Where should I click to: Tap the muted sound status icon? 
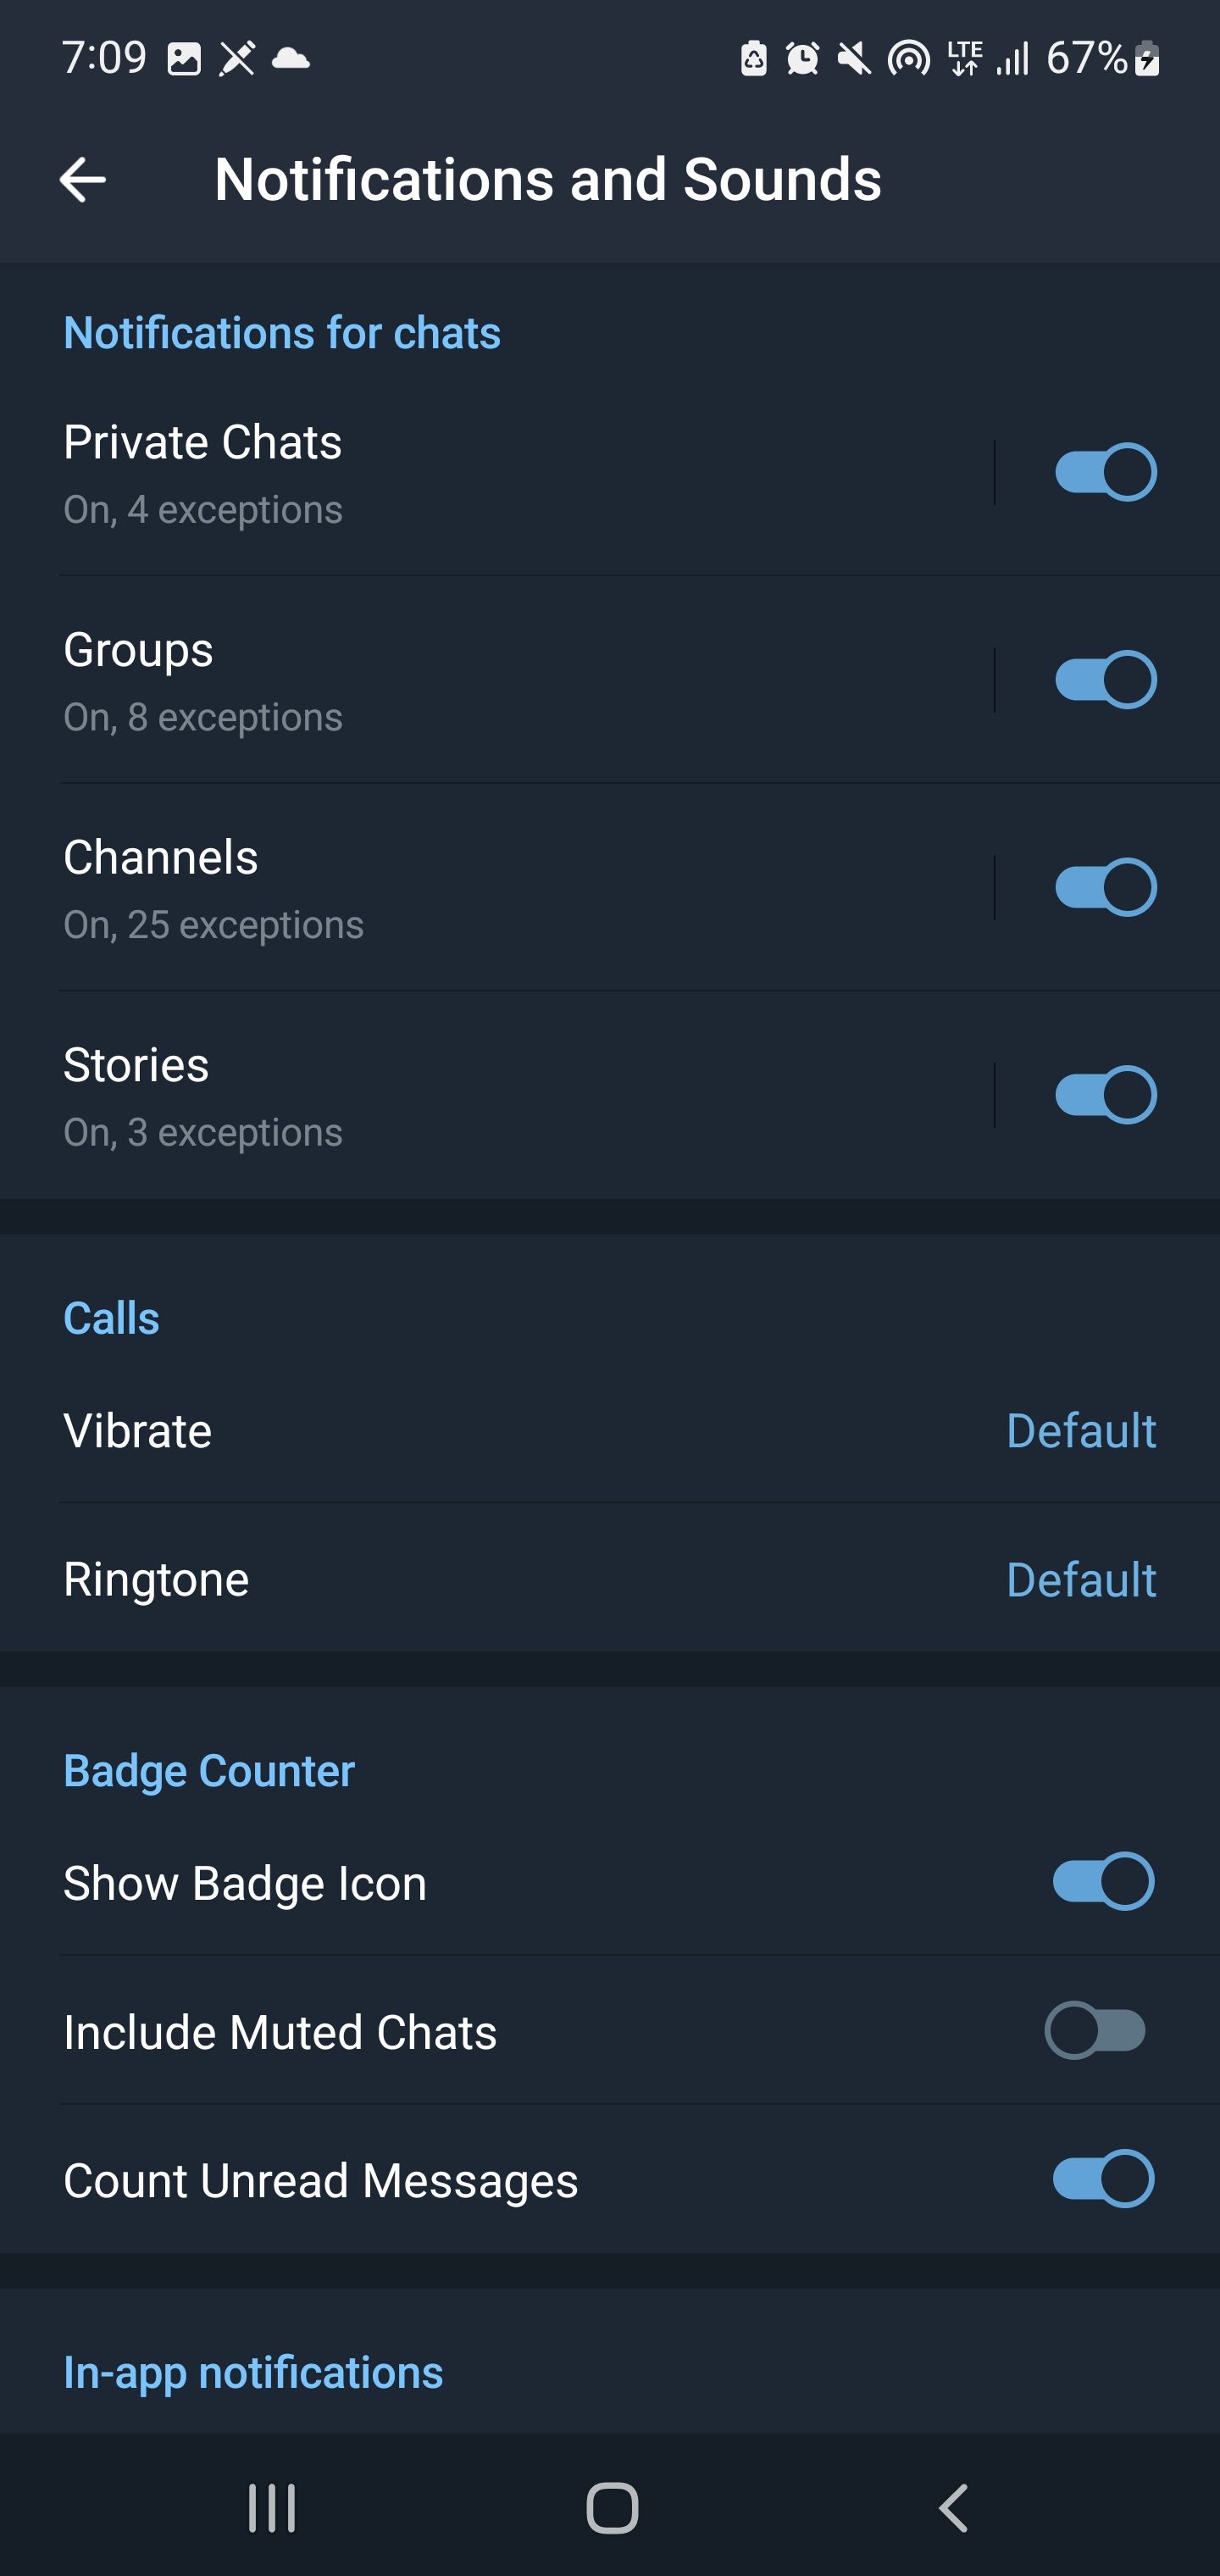coord(853,59)
